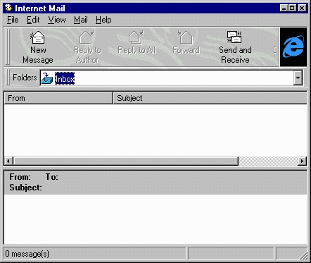Open the File menu
Viewport: 311px width, 263px height.
[x=13, y=20]
